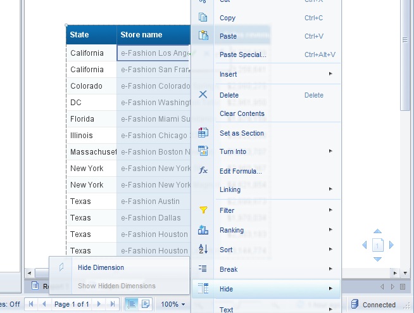Screen dimensions: 414x313
Task: Click the yellow Filter funnel icon
Action: click(x=203, y=210)
